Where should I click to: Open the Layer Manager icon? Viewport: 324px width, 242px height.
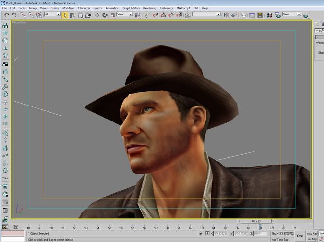click(x=243, y=15)
